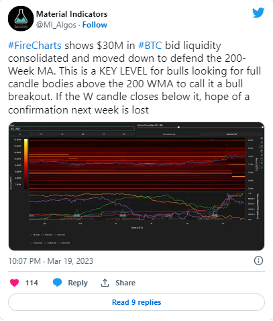Click the Twitter bird logo
Image resolution: width=273 pixels, height=321 pixels.
(258, 13)
